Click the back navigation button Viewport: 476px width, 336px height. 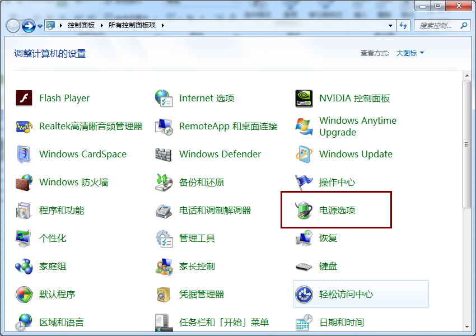(x=13, y=26)
